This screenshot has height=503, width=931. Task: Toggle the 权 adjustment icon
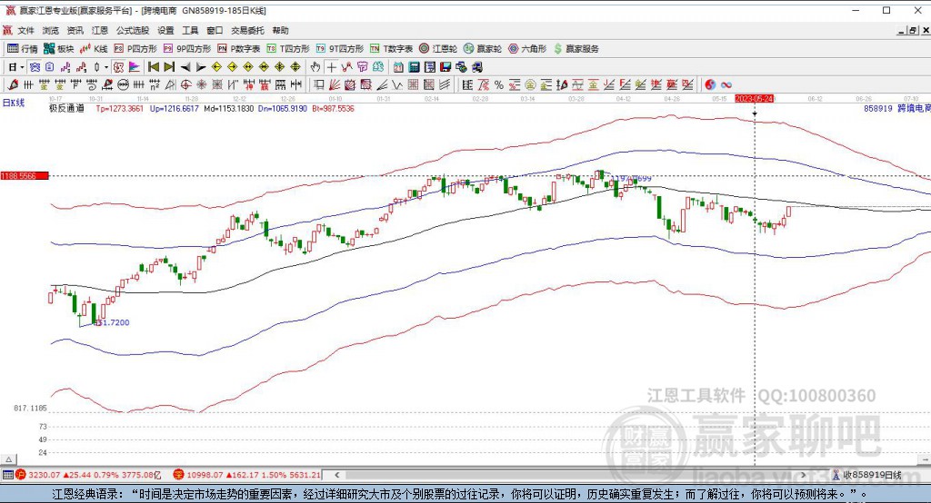(118, 67)
